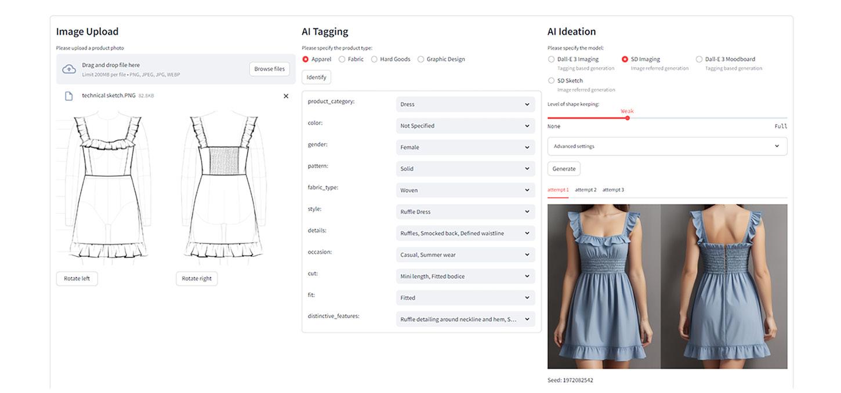Viewport: 841px width, 393px height.
Task: Click the cloud upload icon
Action: pyautogui.click(x=69, y=69)
